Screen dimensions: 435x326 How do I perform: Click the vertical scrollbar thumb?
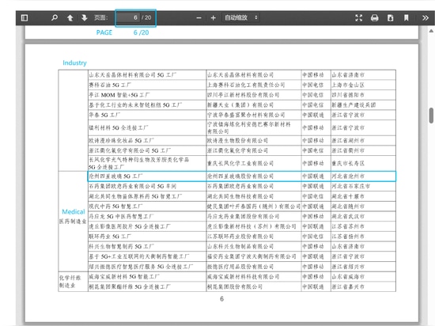[x=431, y=116]
